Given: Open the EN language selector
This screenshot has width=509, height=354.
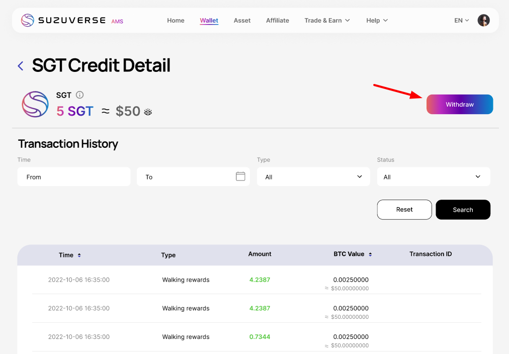Looking at the screenshot, I should 461,21.
